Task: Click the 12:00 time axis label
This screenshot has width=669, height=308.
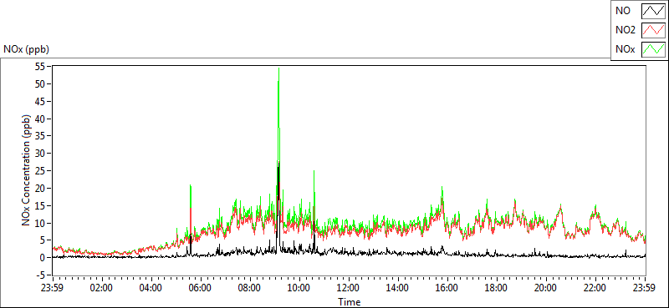Action: point(349,288)
